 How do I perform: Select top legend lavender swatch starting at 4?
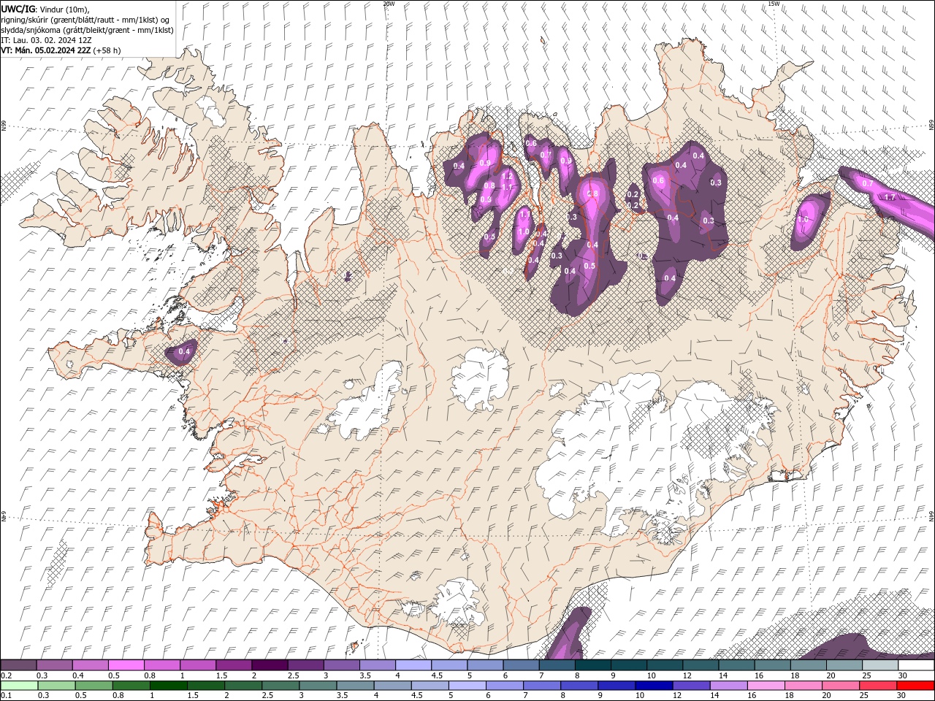pos(413,665)
